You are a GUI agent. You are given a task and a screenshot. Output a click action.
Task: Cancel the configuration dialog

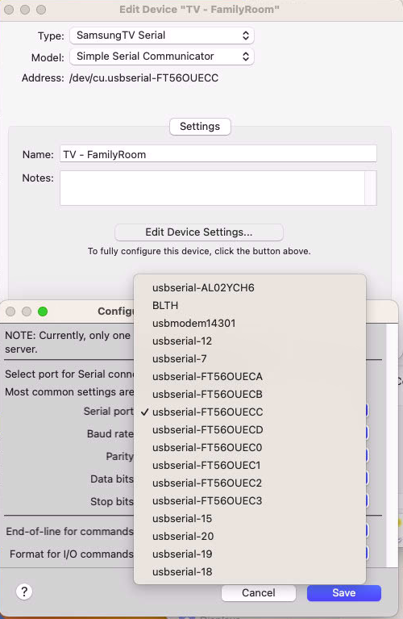259,593
